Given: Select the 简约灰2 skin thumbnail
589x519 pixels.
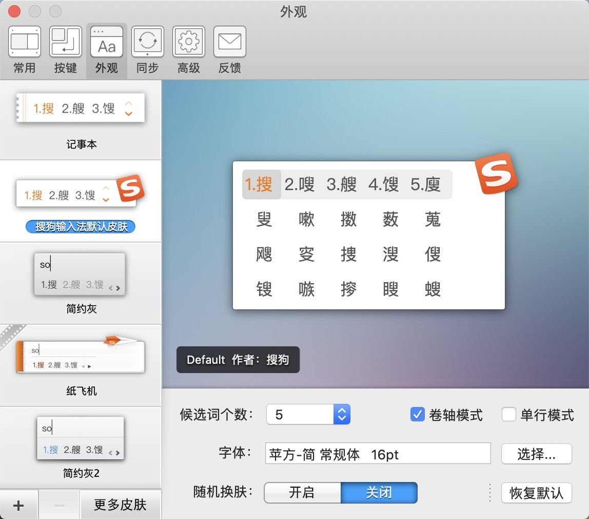Looking at the screenshot, I should pos(81,438).
